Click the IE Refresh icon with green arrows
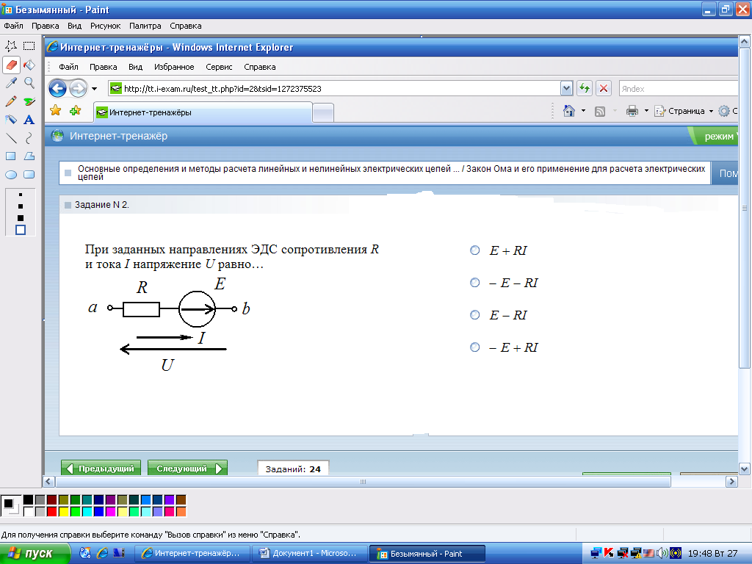 [584, 88]
